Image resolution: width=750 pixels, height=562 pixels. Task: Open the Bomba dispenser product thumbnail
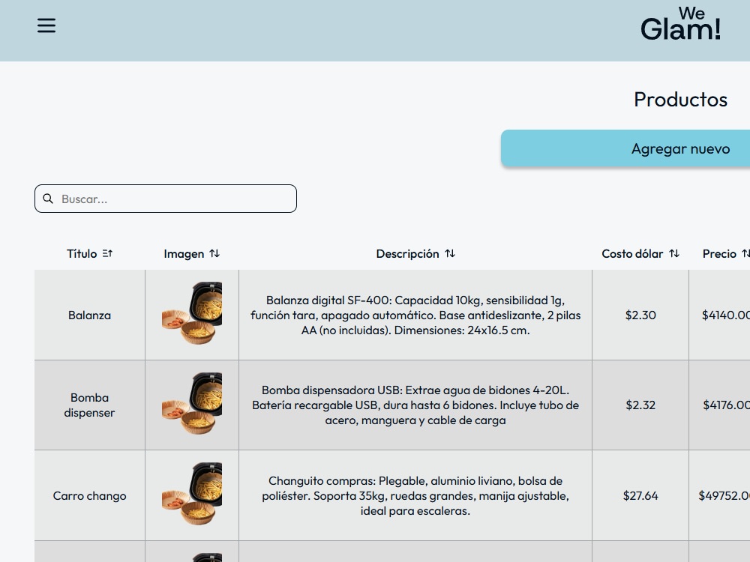192,404
